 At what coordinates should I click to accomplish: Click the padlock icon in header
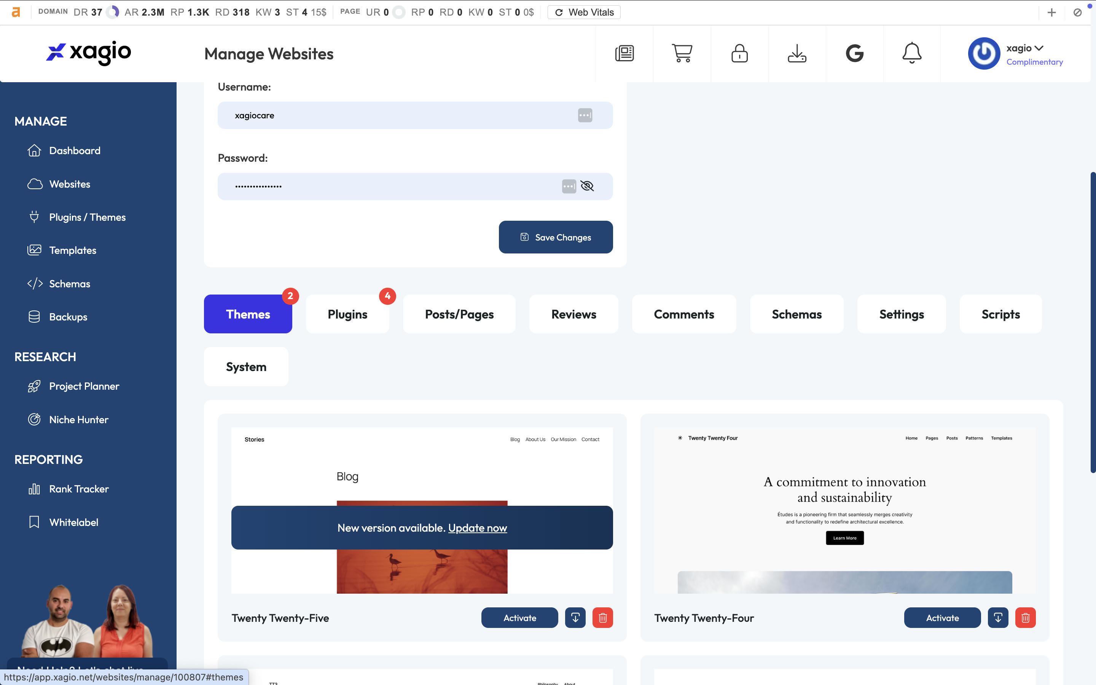(739, 53)
